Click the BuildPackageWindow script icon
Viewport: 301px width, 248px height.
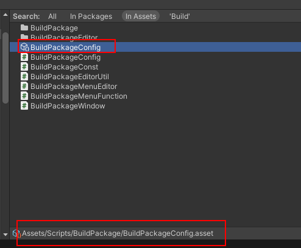(x=24, y=106)
